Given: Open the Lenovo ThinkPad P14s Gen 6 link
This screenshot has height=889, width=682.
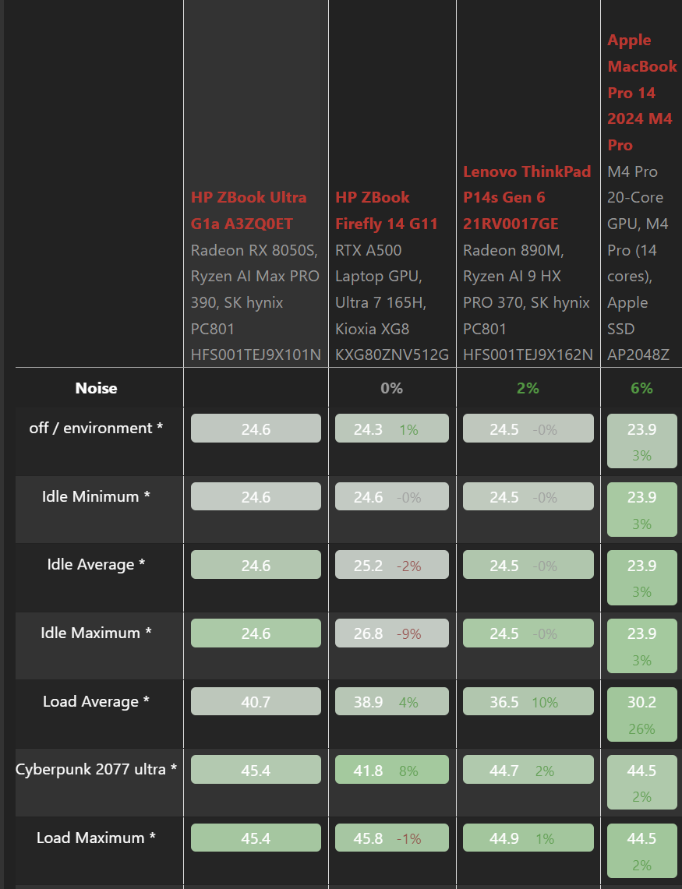Looking at the screenshot, I should point(527,197).
